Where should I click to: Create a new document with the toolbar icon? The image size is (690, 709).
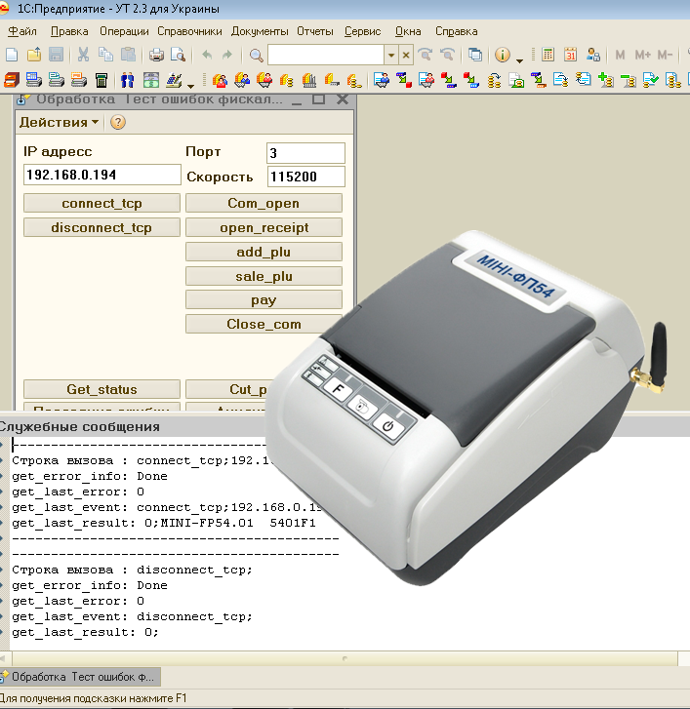click(x=12, y=56)
